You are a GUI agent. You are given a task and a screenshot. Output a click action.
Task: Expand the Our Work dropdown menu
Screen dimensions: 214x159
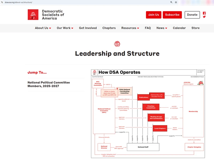[65, 28]
